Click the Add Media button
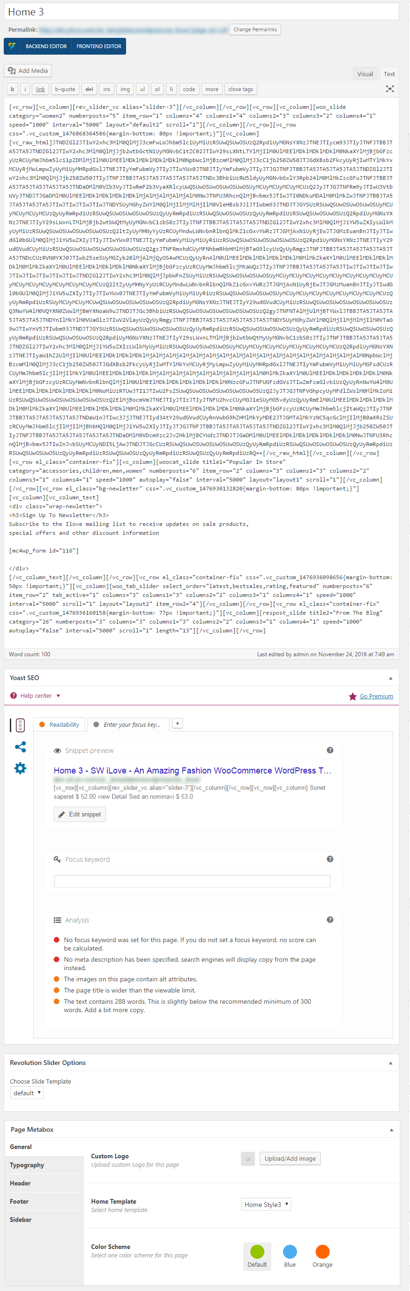Image resolution: width=410 pixels, height=1291 pixels. click(28, 71)
